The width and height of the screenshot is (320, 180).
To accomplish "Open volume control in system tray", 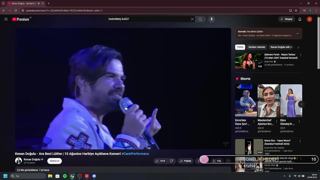I will [299, 176].
